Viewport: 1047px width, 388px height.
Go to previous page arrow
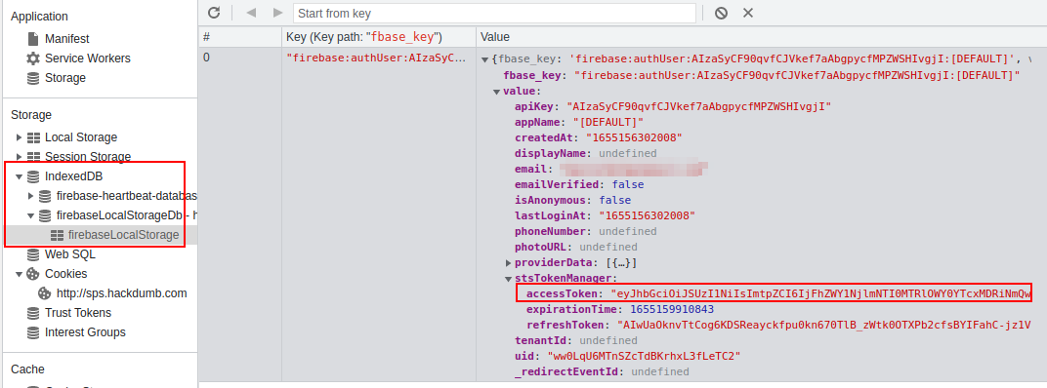(252, 13)
